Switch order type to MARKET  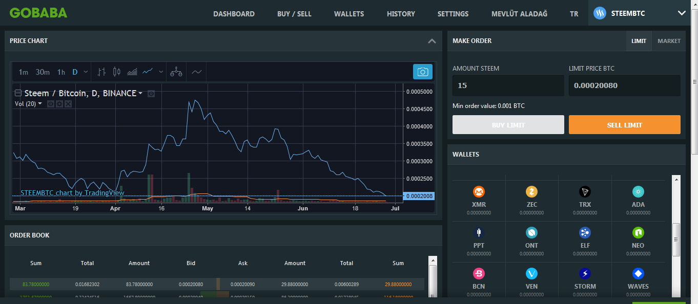(669, 41)
